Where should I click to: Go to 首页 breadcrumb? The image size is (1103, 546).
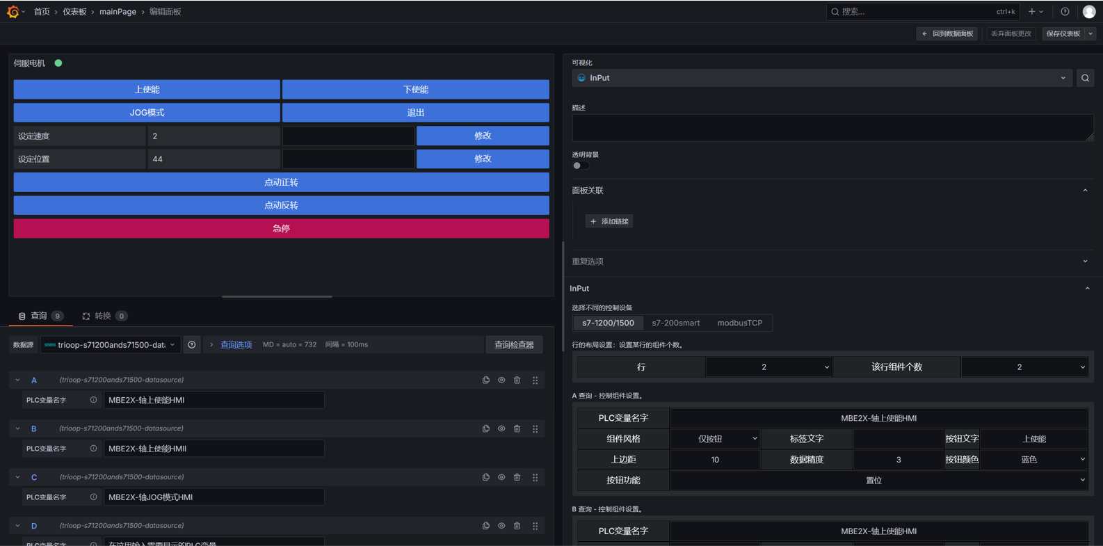coord(42,12)
